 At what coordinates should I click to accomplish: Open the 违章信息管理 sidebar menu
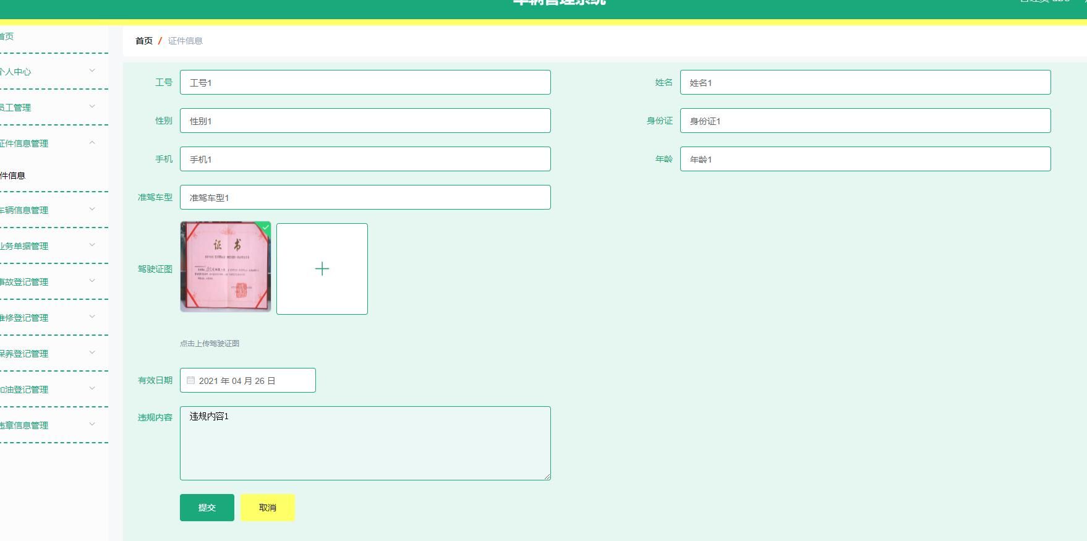coord(49,425)
